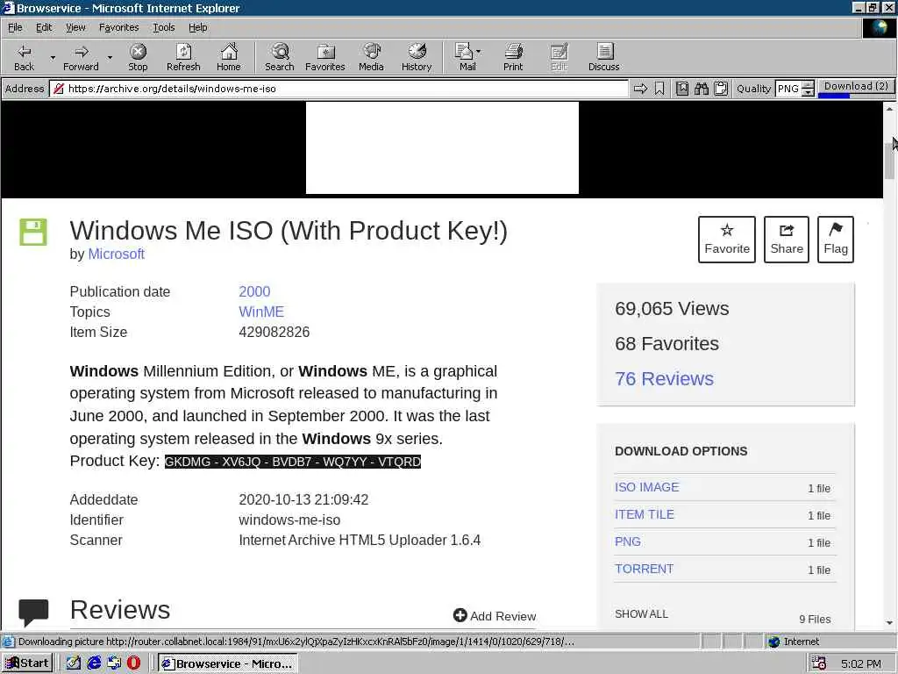The image size is (898, 674).
Task: Open the Help menu
Action: (x=197, y=27)
